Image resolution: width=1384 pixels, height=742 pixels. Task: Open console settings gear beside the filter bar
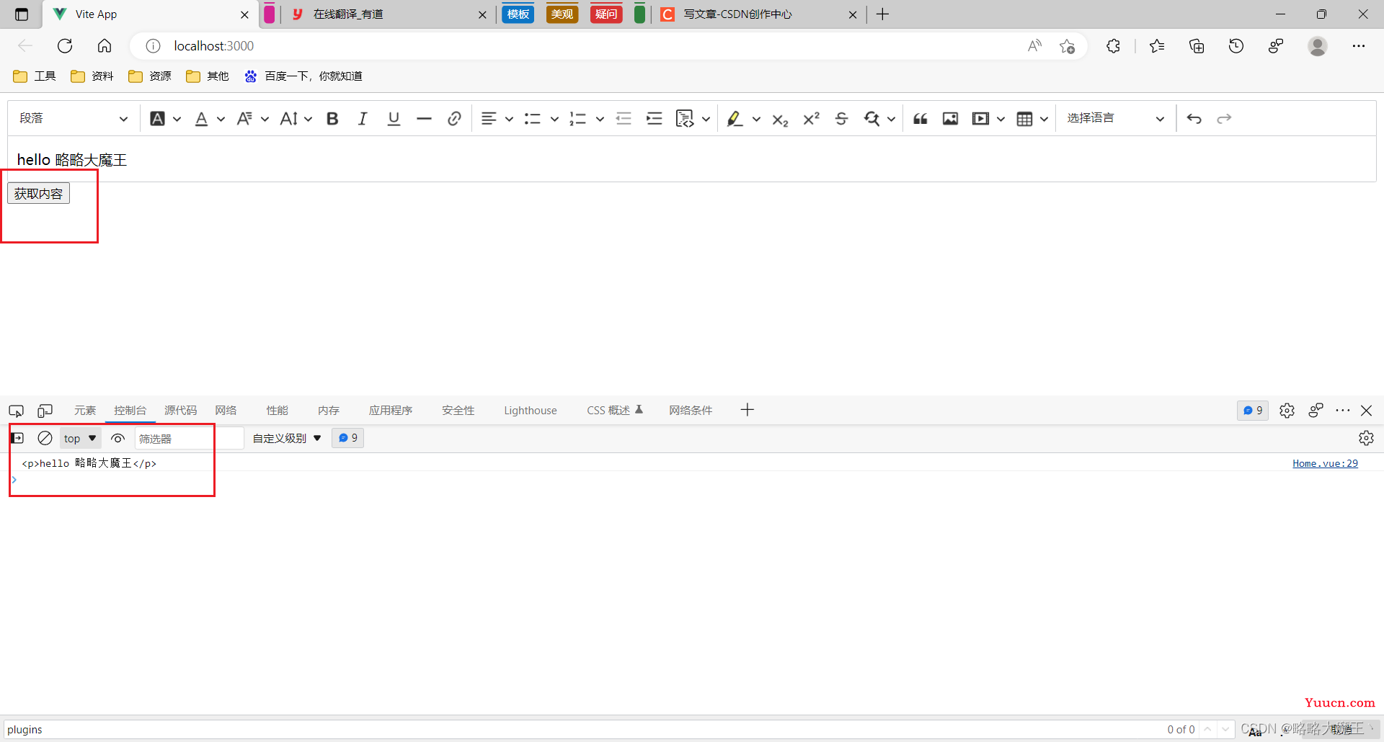click(1366, 438)
